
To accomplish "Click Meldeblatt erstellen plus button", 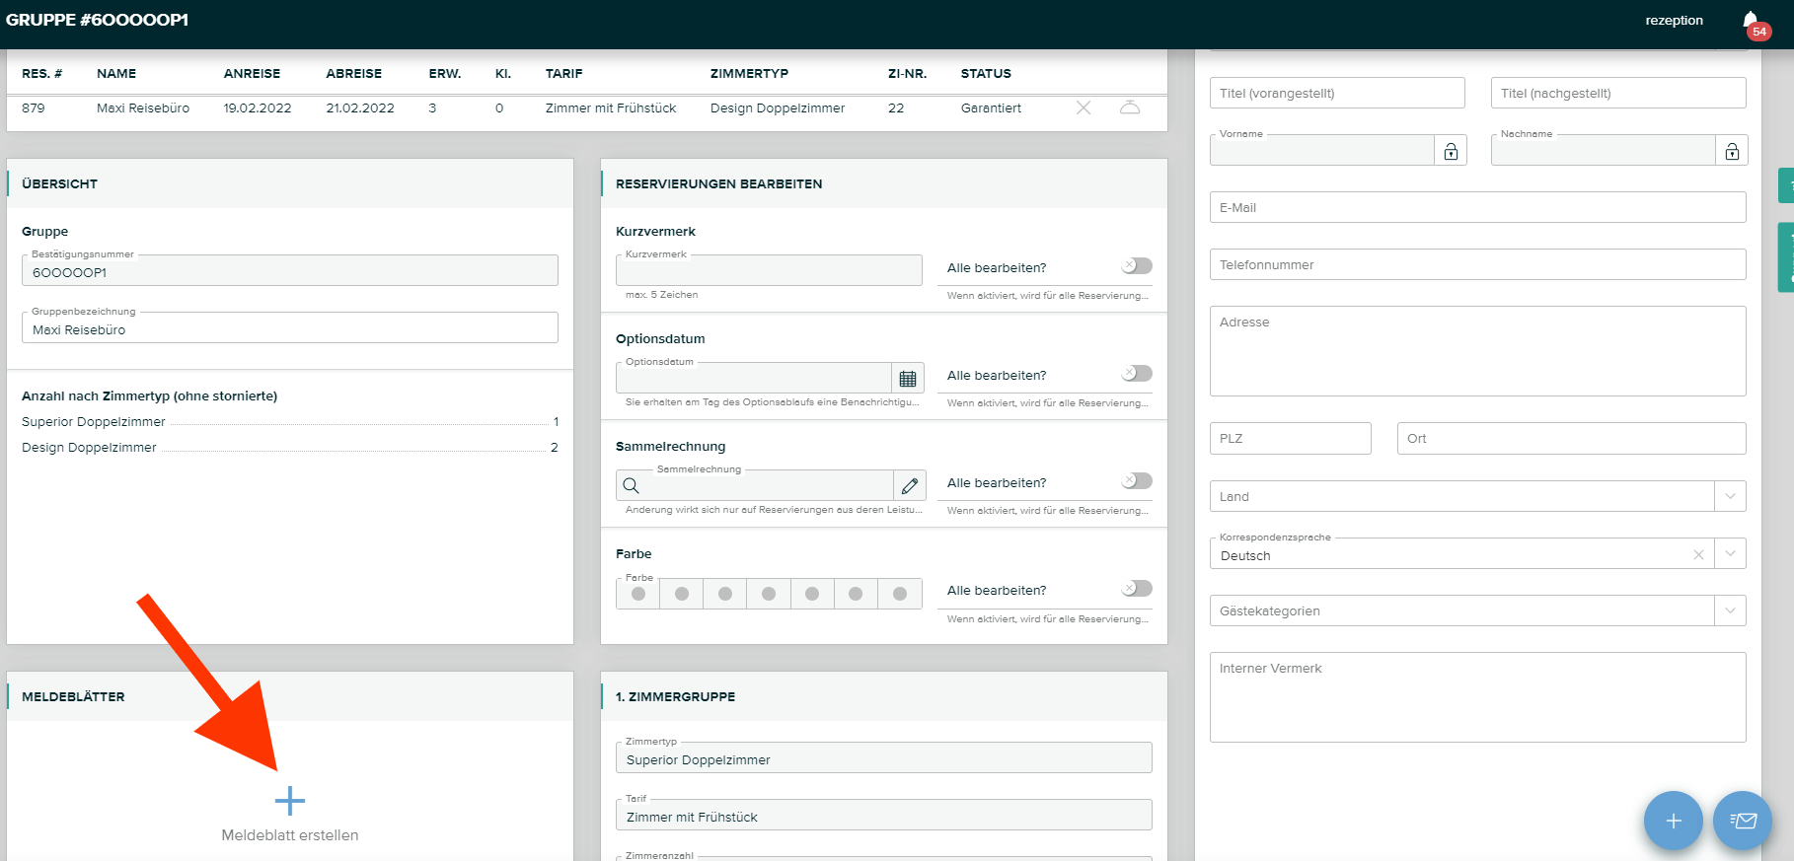I will tap(290, 801).
